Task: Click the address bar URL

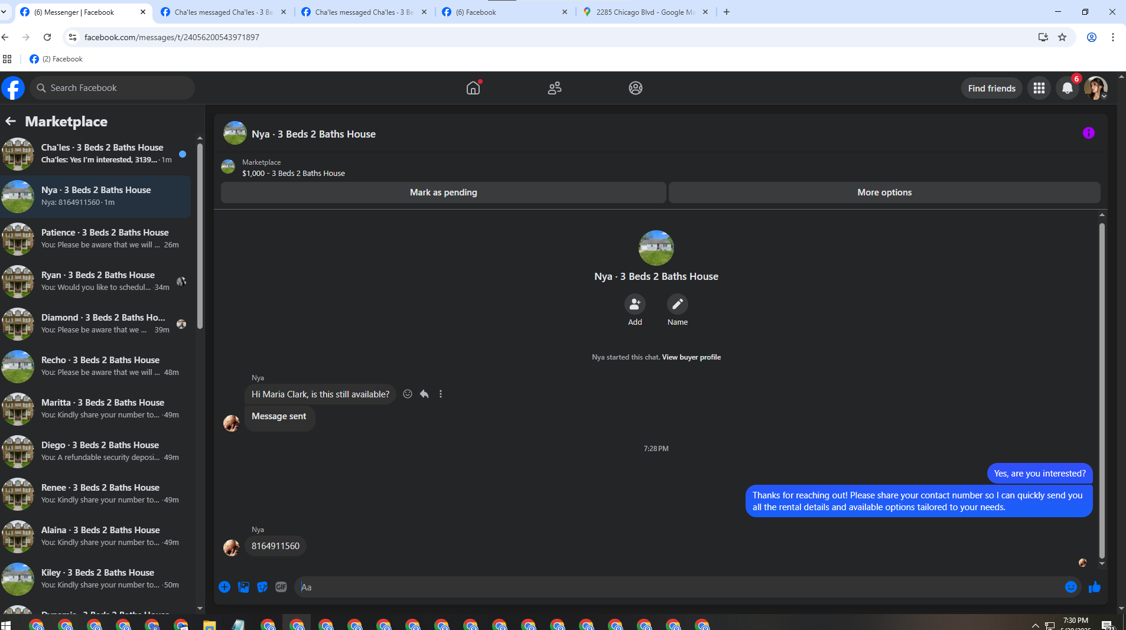Action: tap(171, 37)
